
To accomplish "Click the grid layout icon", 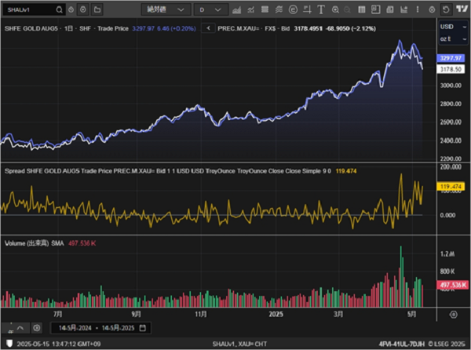I will [362, 9].
